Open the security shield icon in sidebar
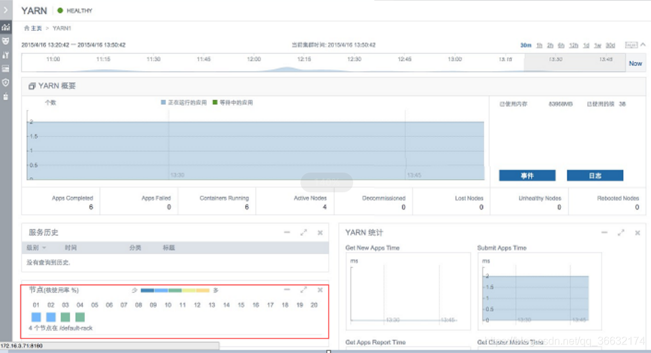The image size is (651, 353). 6,82
